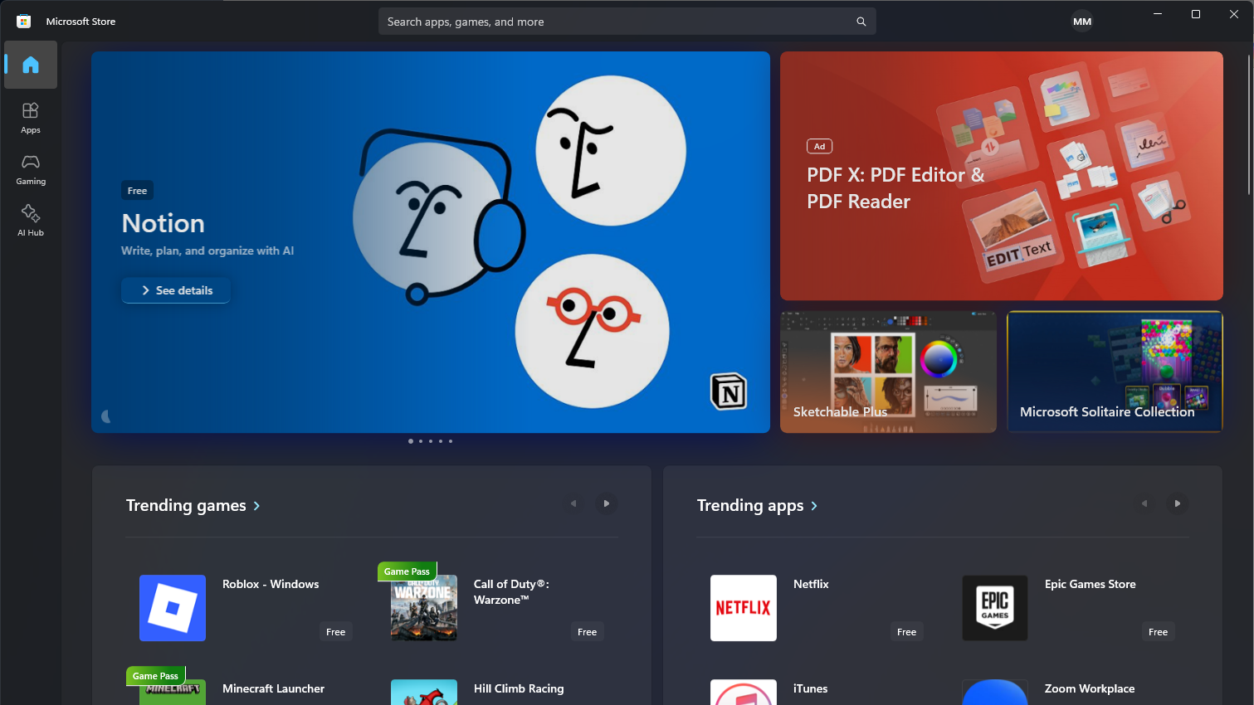The width and height of the screenshot is (1254, 705).
Task: Open the MM user profile menu
Action: [x=1081, y=22]
